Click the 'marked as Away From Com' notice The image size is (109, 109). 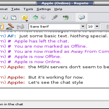tap(62, 52)
